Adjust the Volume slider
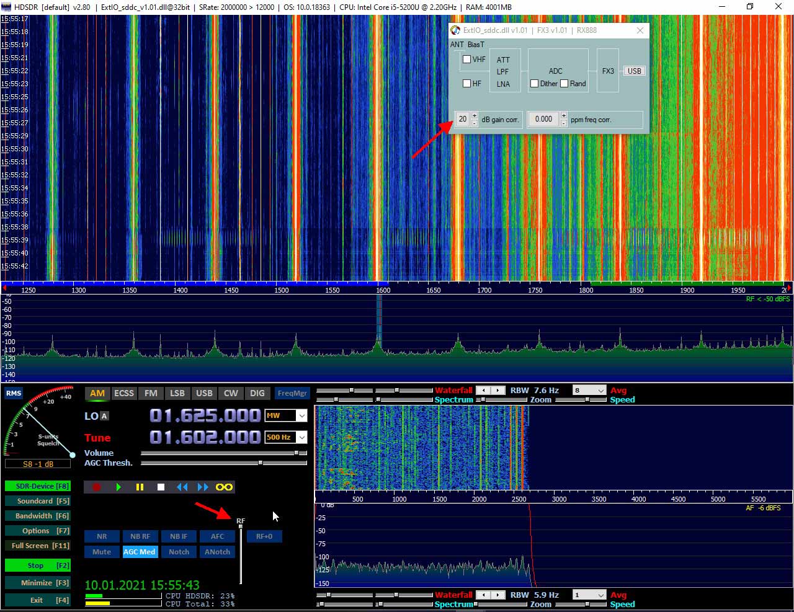This screenshot has width=794, height=612. coord(224,453)
